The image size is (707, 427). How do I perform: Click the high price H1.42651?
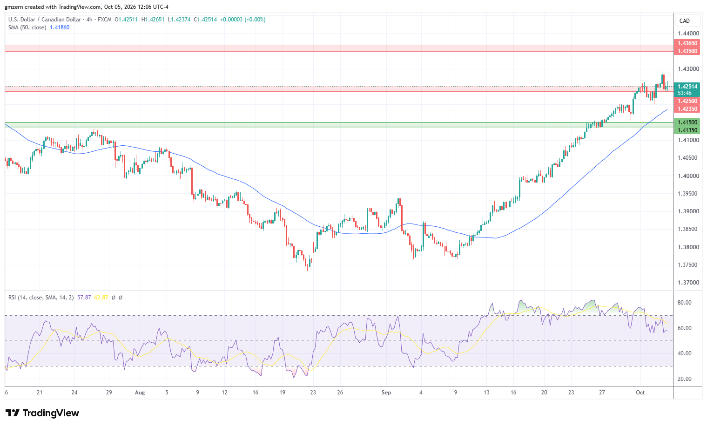tap(153, 20)
